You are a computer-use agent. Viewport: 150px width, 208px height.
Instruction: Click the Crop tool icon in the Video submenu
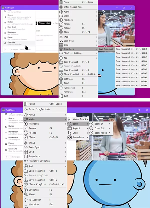[69, 133]
